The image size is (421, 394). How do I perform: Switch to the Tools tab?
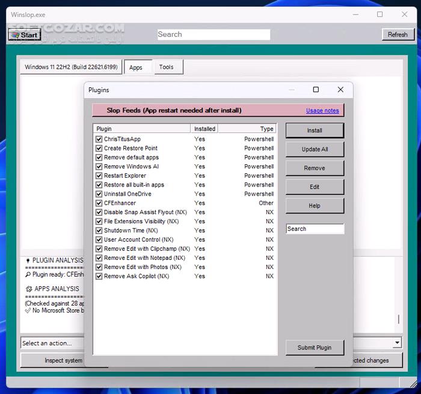tap(166, 67)
